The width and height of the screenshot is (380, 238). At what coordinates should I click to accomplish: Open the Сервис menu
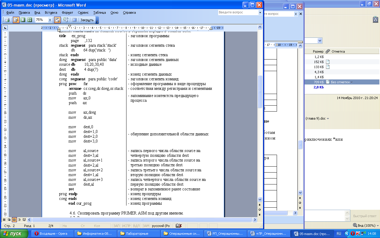(83, 12)
